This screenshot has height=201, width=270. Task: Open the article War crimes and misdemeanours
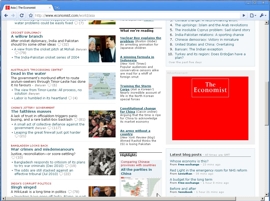click(42, 149)
